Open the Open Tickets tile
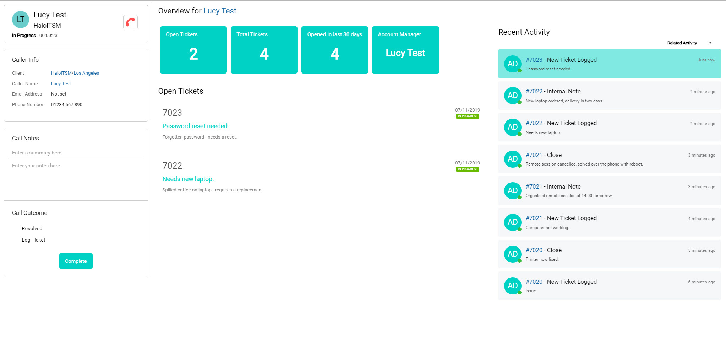The image size is (726, 358). point(193,50)
